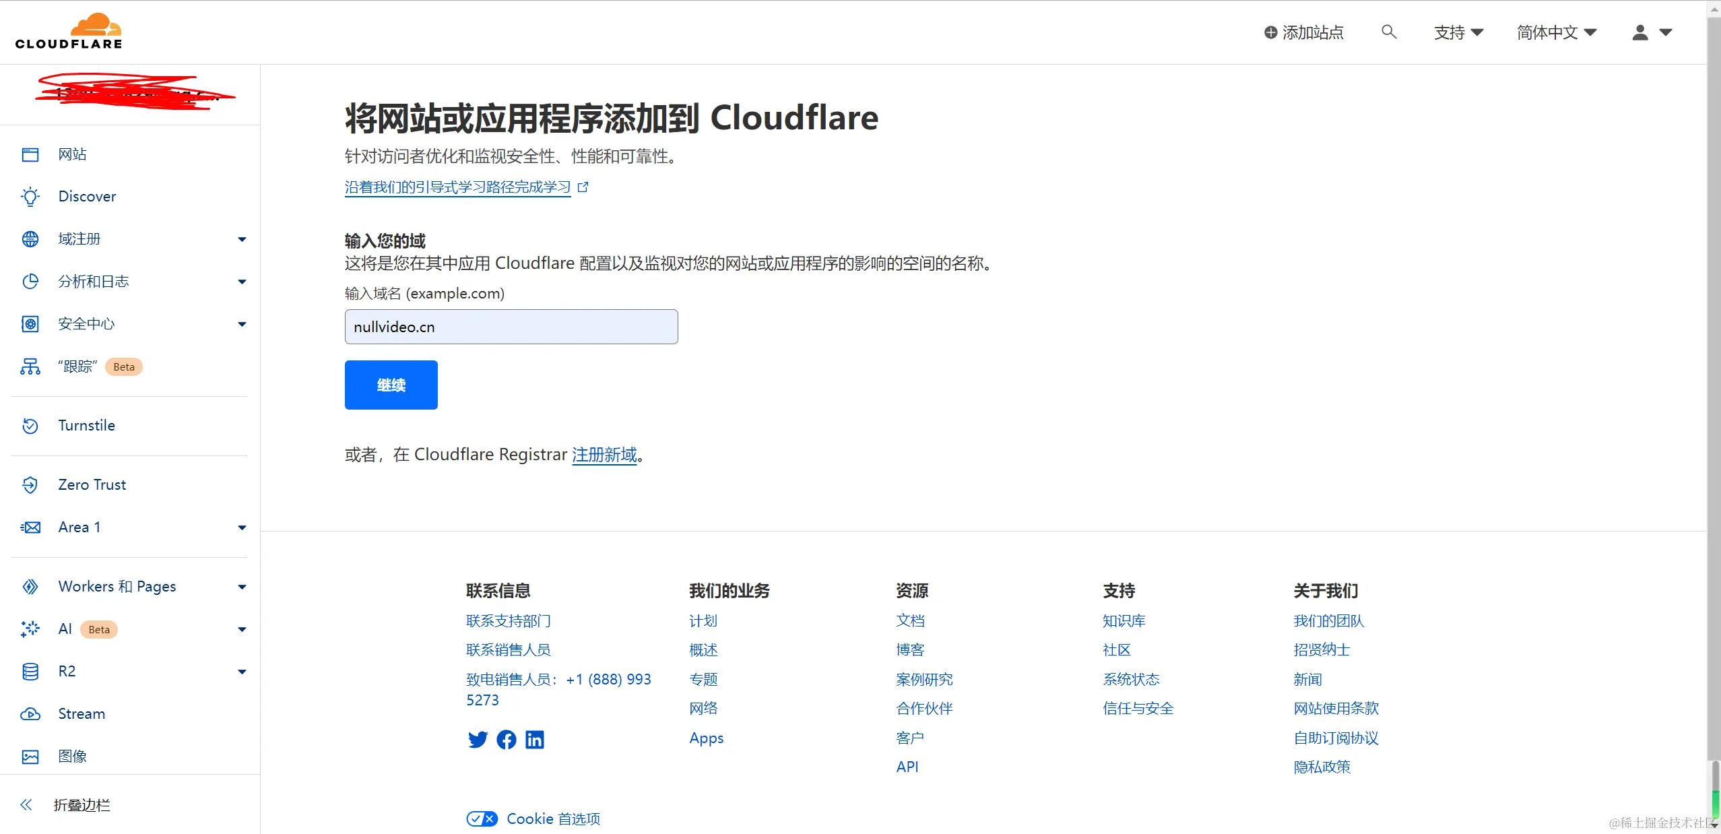The image size is (1721, 834).
Task: Open Cloudflare's Twitter page icon
Action: pyautogui.click(x=478, y=739)
